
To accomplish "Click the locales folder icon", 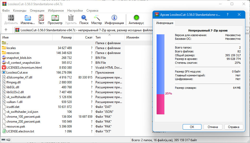I will 4,48.
